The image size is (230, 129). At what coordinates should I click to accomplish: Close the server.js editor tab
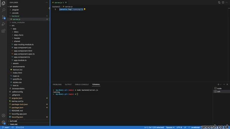point(66,3)
